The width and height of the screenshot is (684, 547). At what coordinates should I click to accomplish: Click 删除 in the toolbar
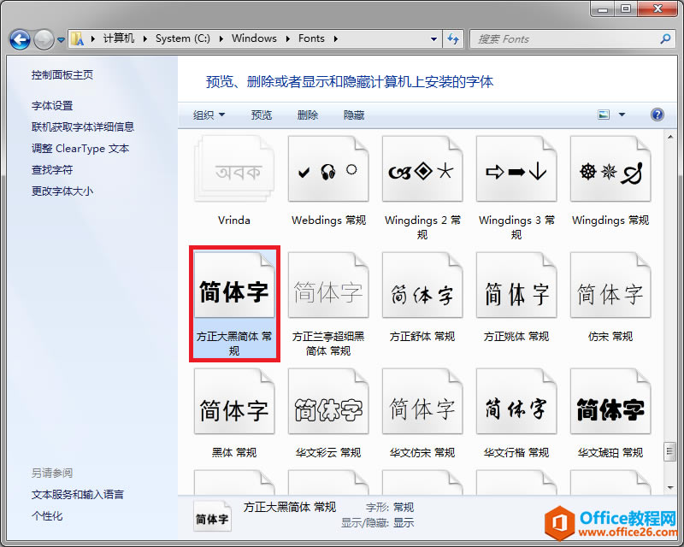tap(308, 115)
